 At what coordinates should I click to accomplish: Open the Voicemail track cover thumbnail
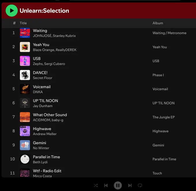(x=25, y=89)
